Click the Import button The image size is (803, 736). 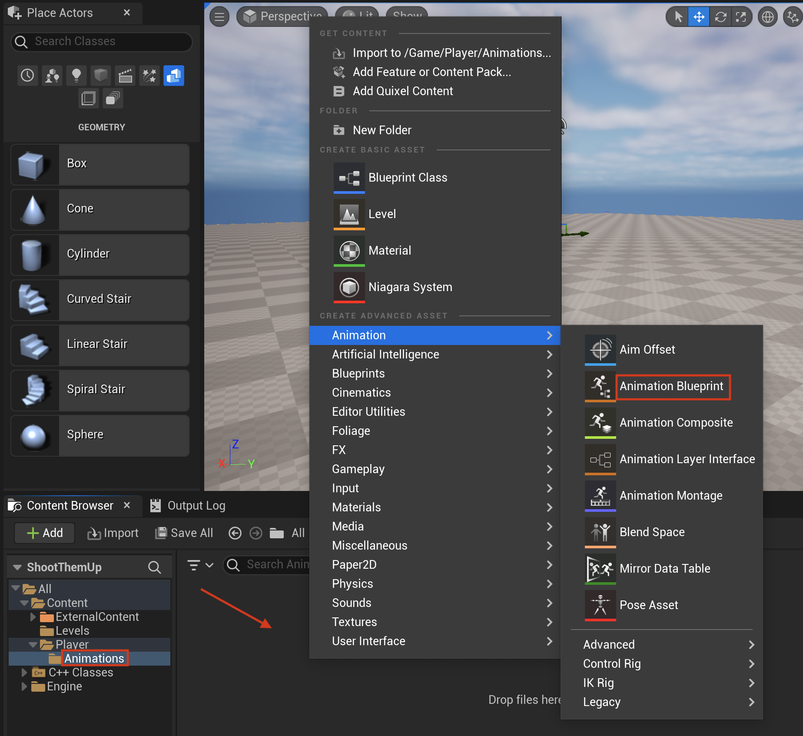(113, 533)
